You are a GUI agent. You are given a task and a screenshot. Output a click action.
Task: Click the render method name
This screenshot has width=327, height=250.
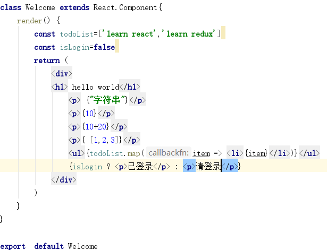click(29, 21)
